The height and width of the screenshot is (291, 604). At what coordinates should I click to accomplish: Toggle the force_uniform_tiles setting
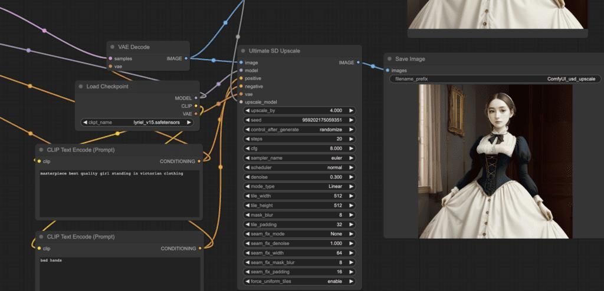pyautogui.click(x=298, y=281)
